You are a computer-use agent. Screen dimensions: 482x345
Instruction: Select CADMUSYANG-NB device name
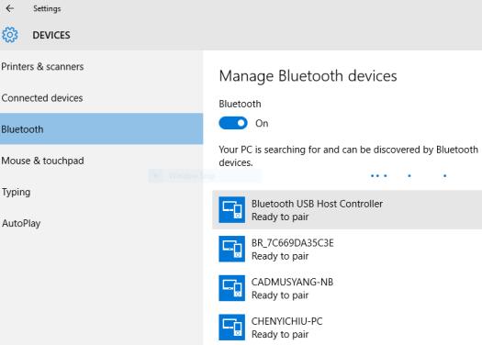292,282
